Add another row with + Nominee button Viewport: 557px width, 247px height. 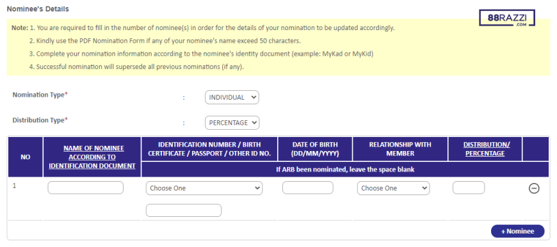click(x=517, y=232)
